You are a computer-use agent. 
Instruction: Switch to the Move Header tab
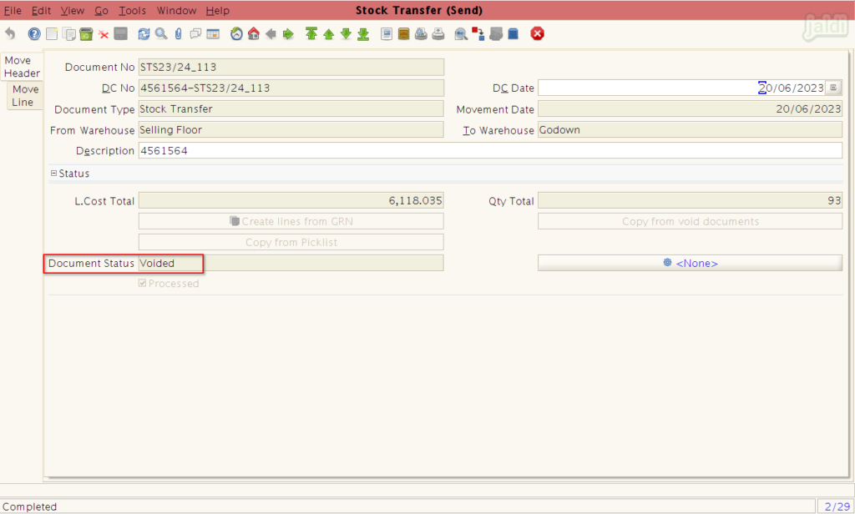22,67
